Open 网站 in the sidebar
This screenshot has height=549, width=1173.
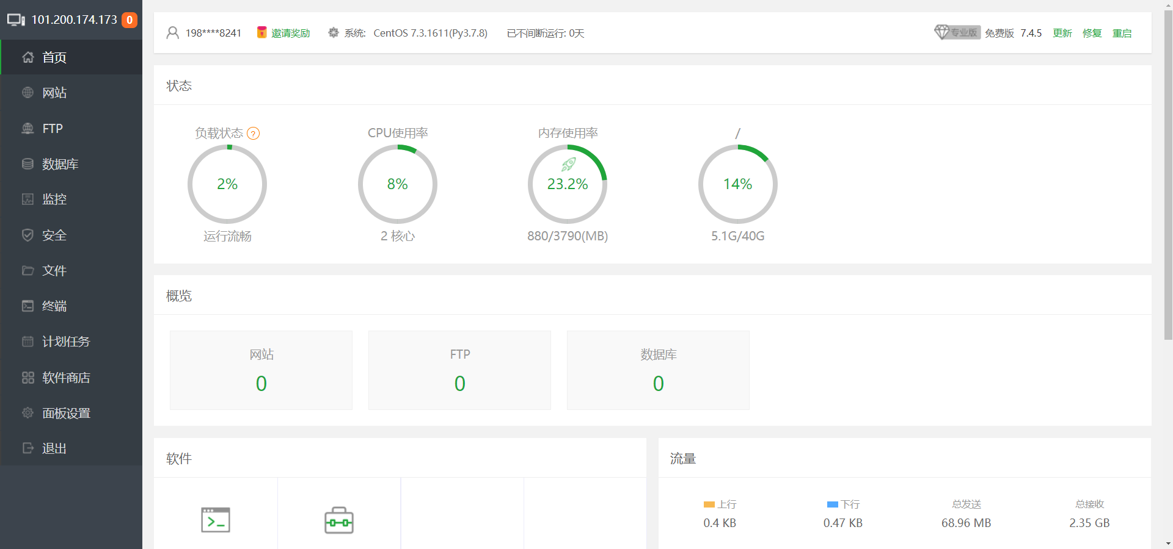54,93
